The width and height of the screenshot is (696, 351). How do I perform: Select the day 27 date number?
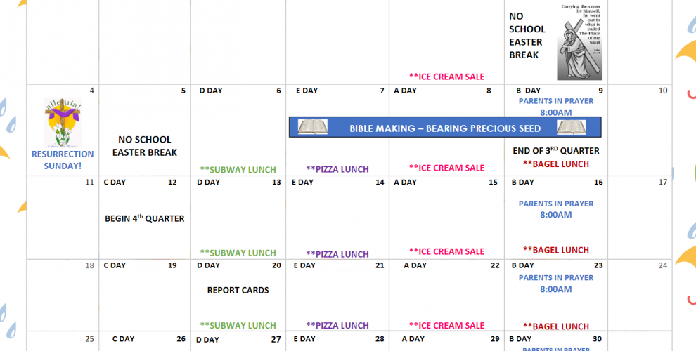tap(276, 340)
